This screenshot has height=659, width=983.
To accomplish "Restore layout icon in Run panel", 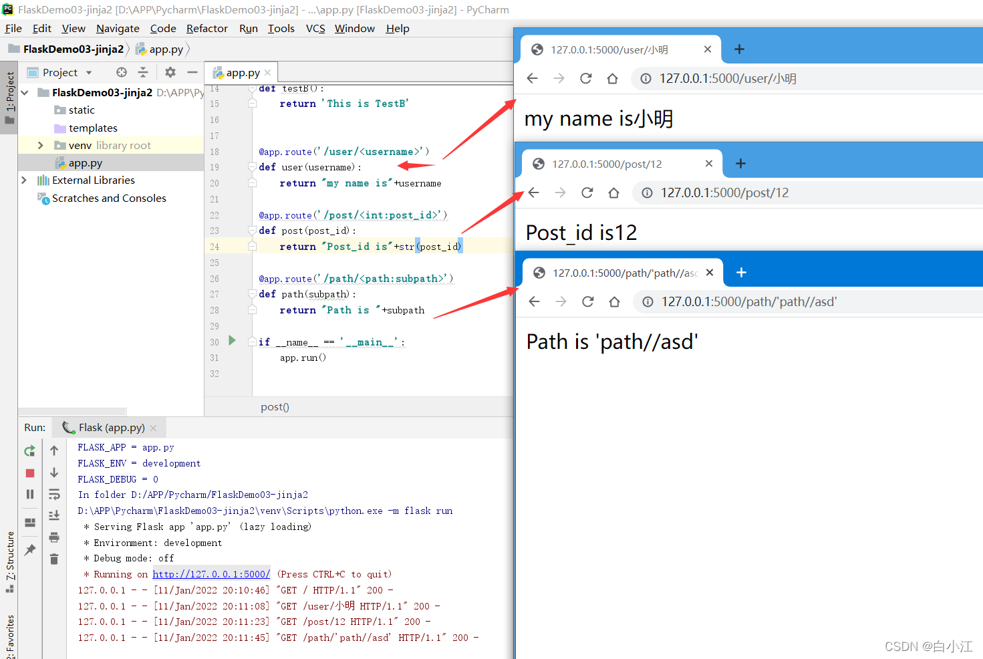I will (x=29, y=523).
